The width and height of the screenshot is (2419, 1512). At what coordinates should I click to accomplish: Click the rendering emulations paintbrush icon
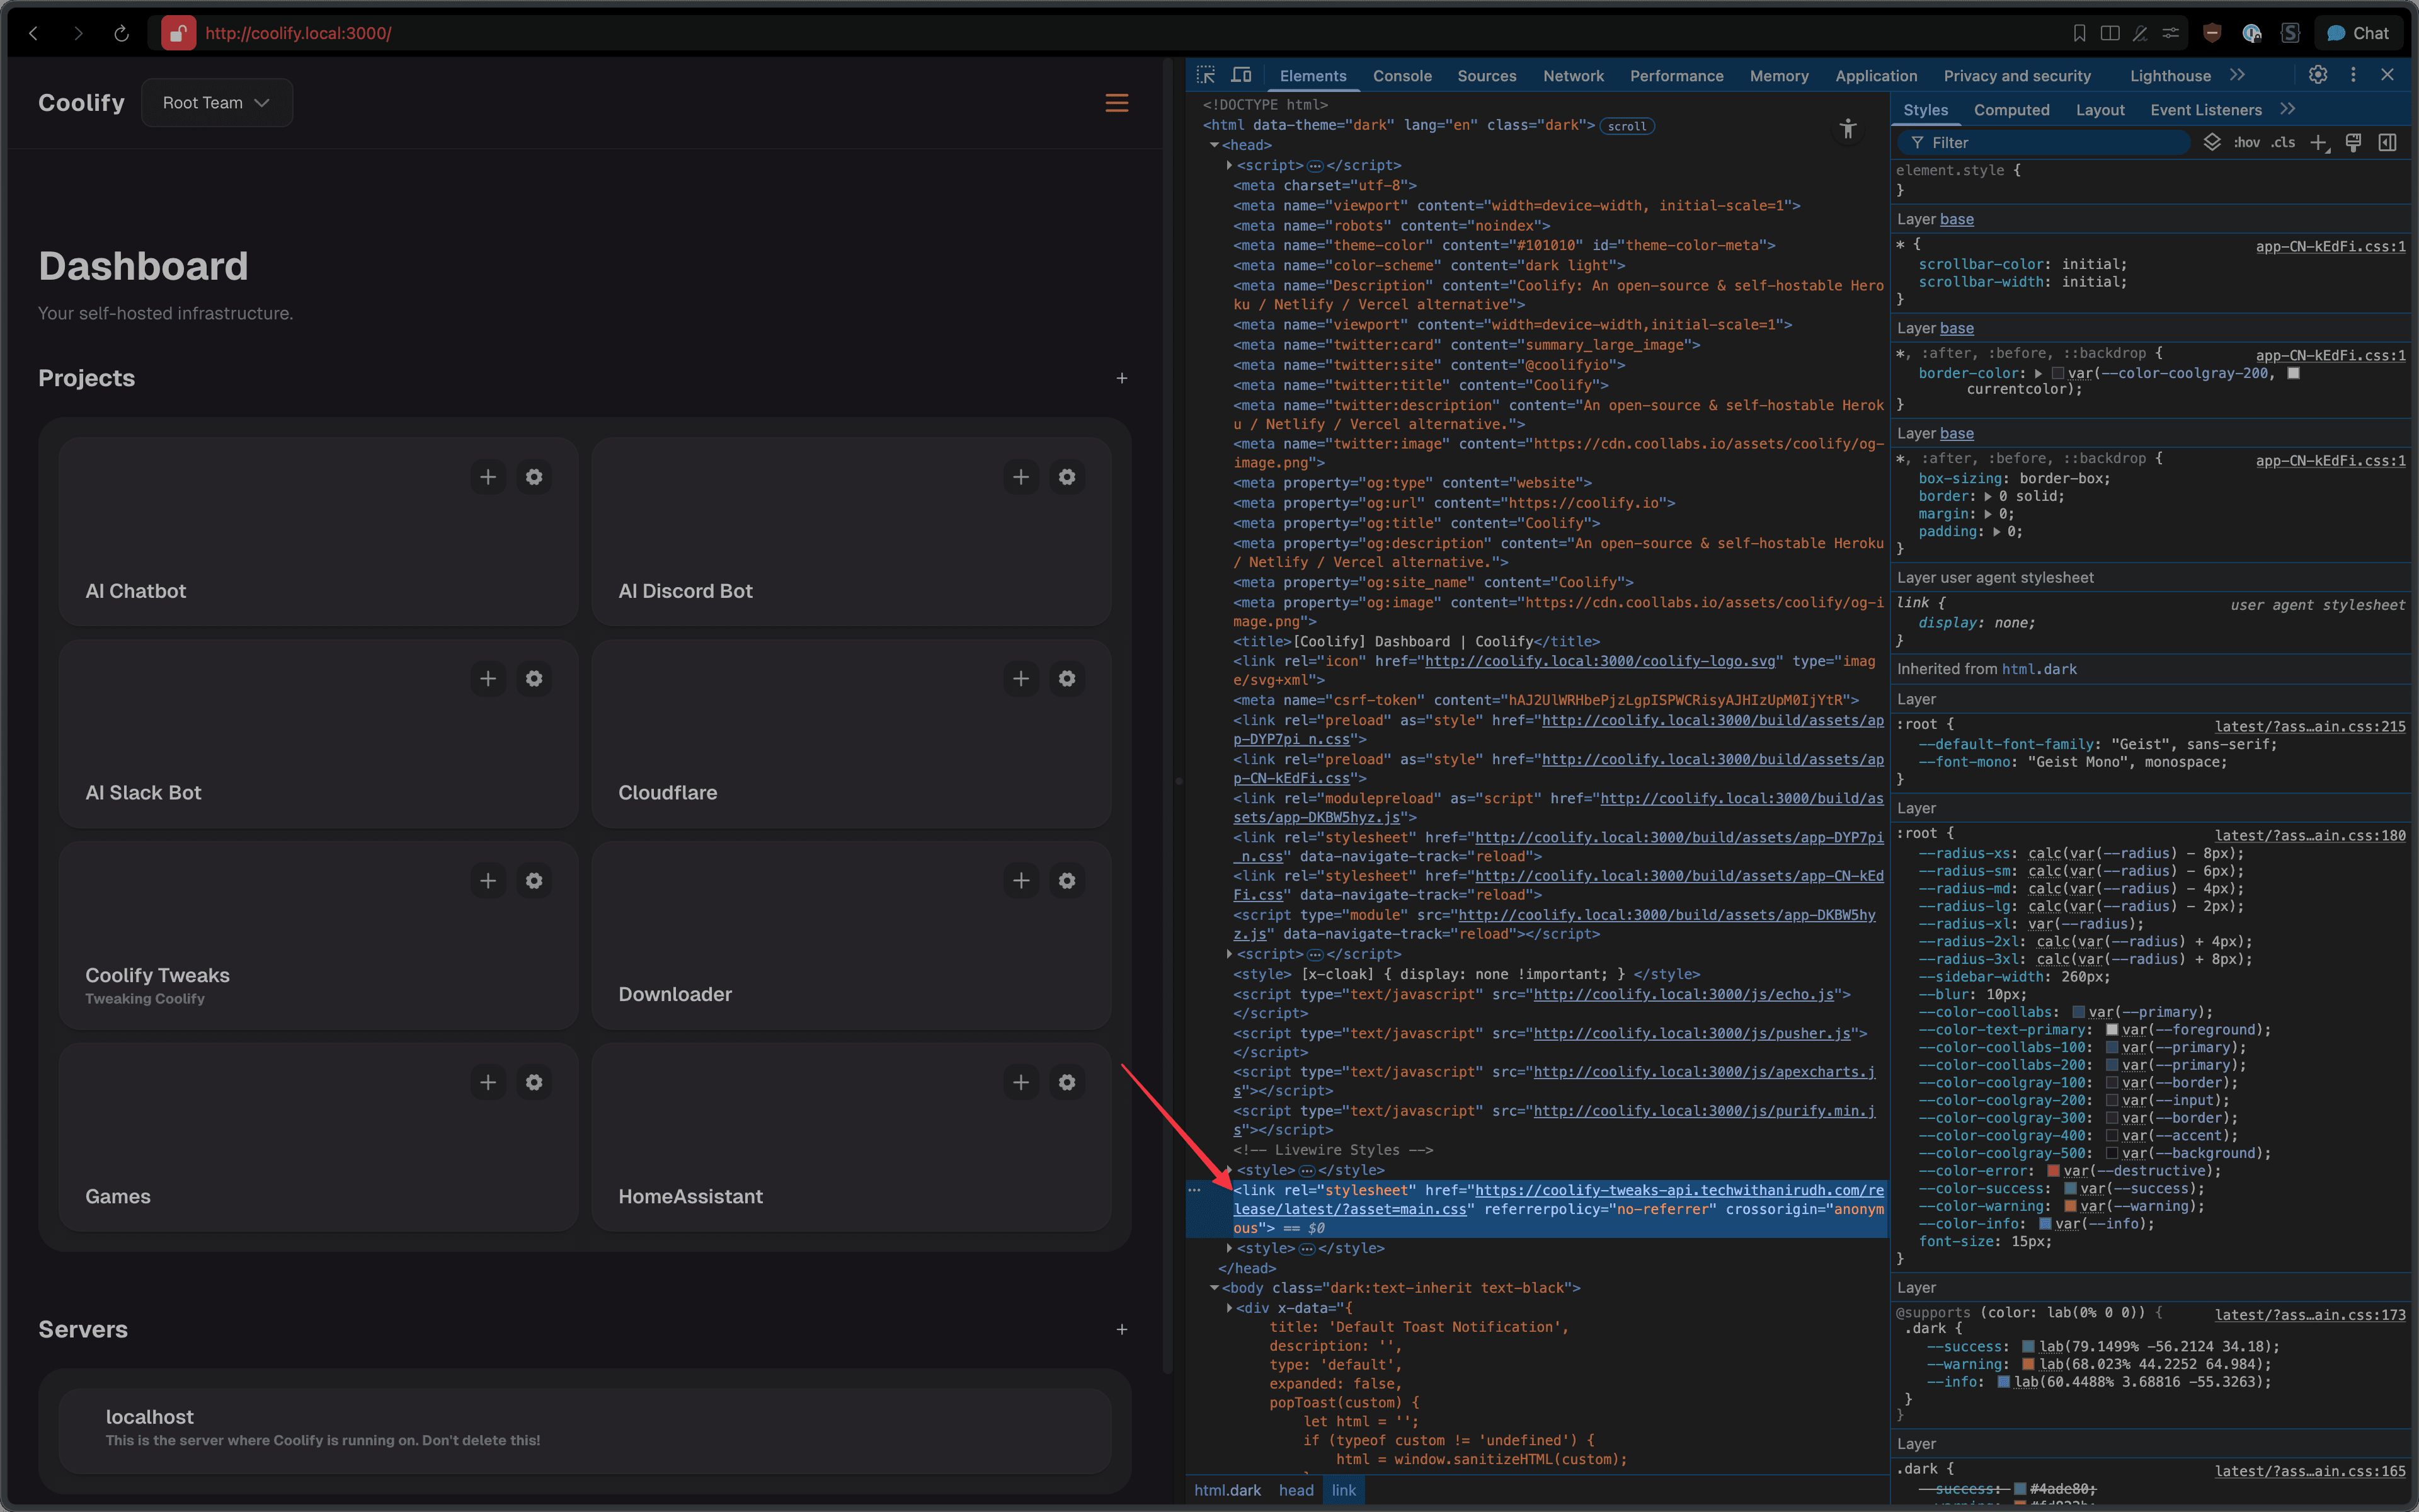(2353, 143)
